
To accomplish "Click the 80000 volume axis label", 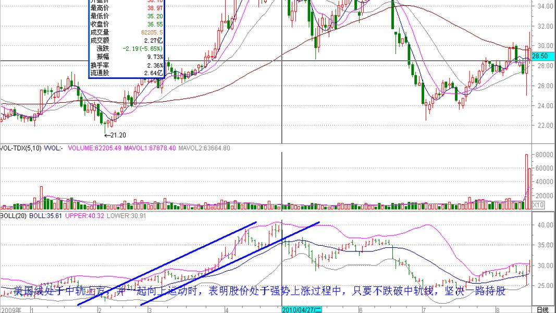I will tap(545, 155).
